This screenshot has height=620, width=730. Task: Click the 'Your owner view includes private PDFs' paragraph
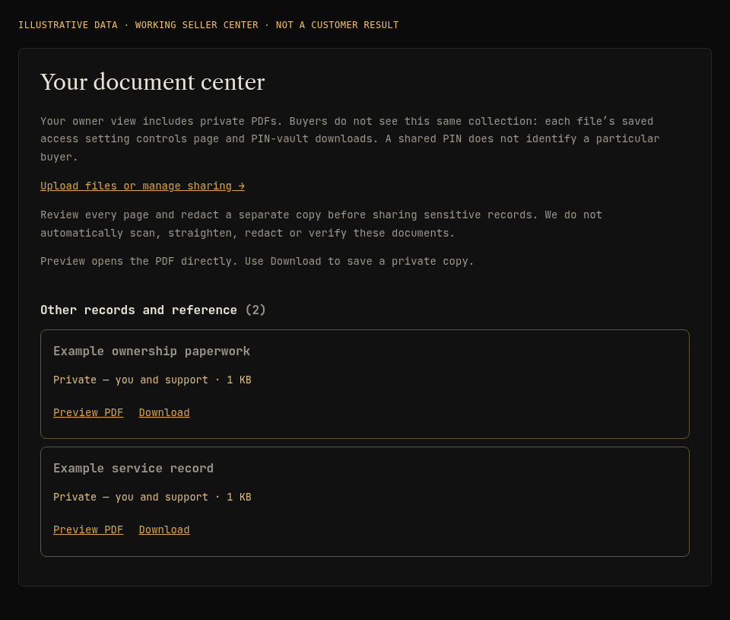coord(350,138)
